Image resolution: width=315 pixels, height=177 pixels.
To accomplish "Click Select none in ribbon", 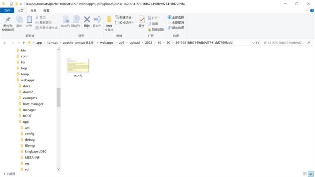I will pyautogui.click(x=176, y=22).
